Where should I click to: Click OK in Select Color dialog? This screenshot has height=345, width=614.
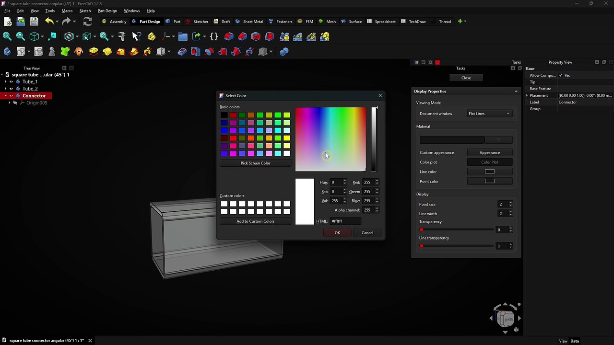click(337, 233)
